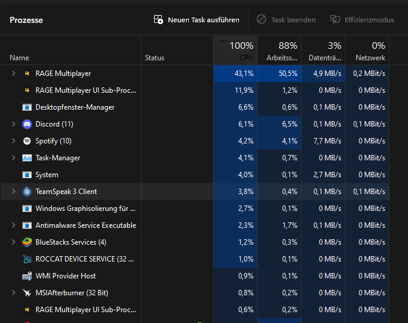Click the Desktopfenster-Manager process icon
The width and height of the screenshot is (408, 323).
(27, 107)
